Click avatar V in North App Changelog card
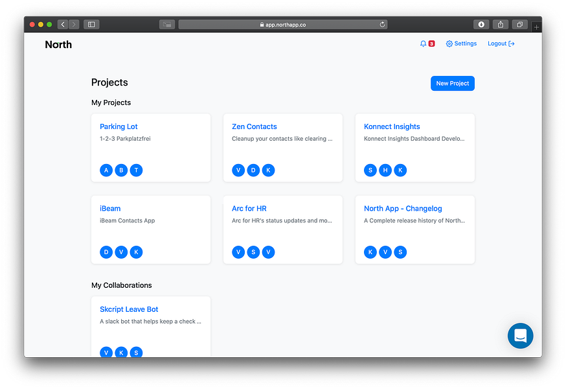The image size is (566, 389). coord(385,252)
